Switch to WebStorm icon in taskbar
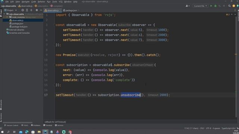The height and width of the screenshot is (134, 239). point(45,132)
